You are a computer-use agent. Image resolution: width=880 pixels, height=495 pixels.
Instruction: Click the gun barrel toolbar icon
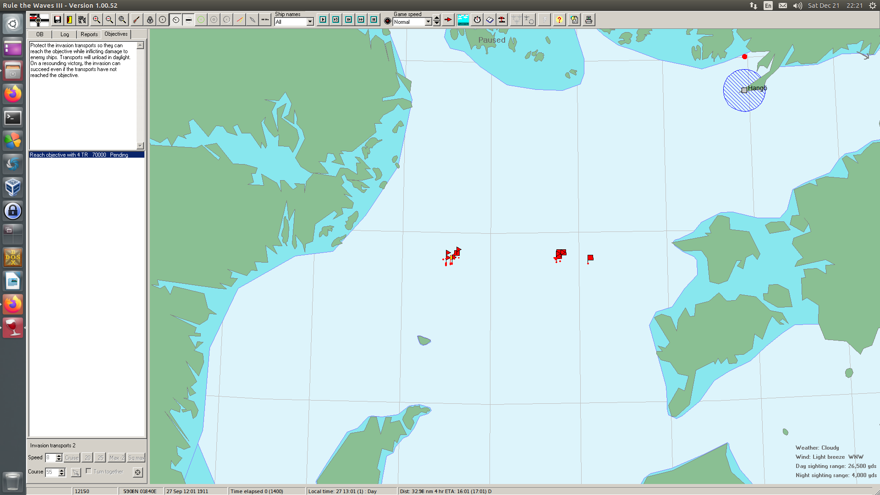[136, 20]
